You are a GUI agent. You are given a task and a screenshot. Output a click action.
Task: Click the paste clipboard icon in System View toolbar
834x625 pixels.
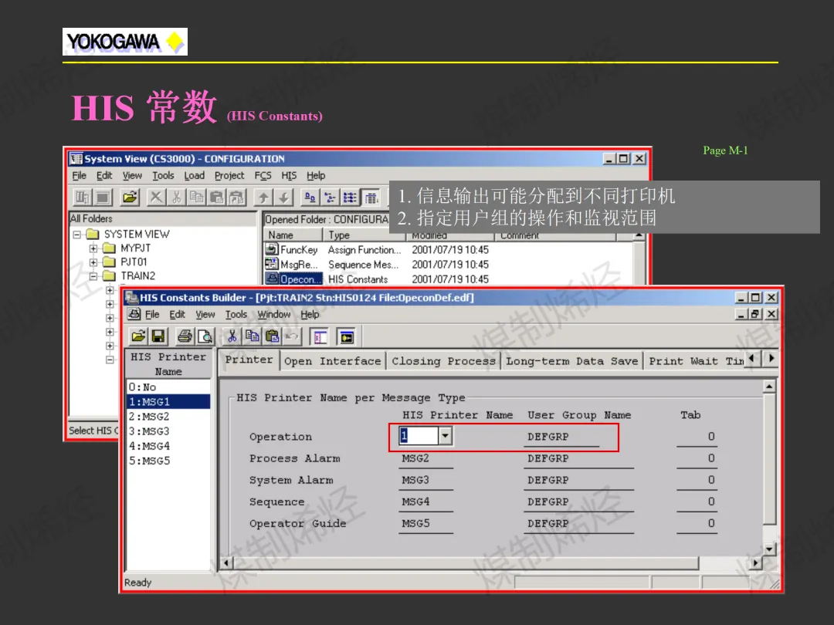(216, 198)
